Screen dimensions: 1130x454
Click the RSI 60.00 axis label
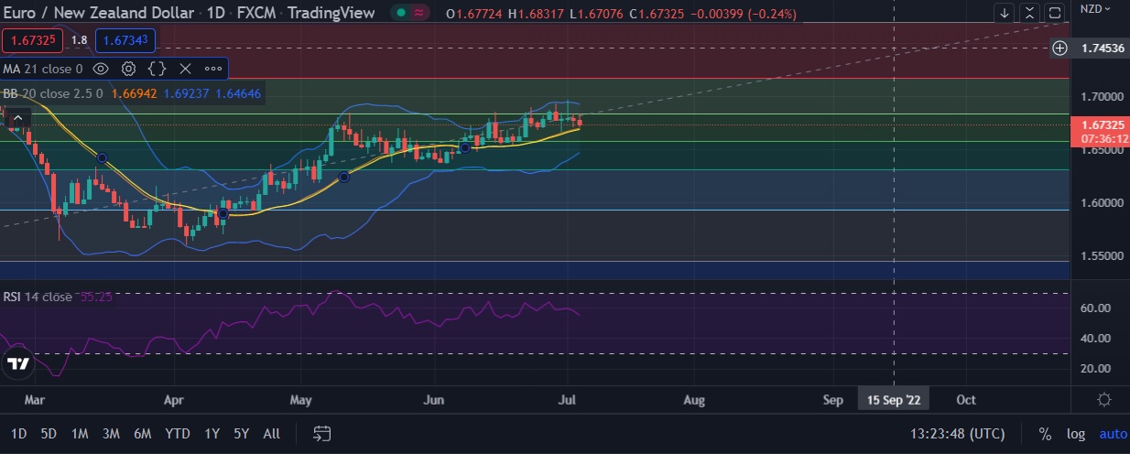[x=1095, y=308]
